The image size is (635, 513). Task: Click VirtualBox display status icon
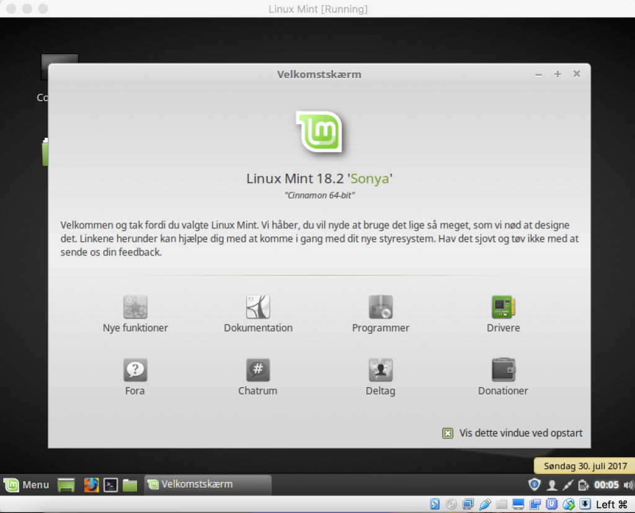click(518, 504)
